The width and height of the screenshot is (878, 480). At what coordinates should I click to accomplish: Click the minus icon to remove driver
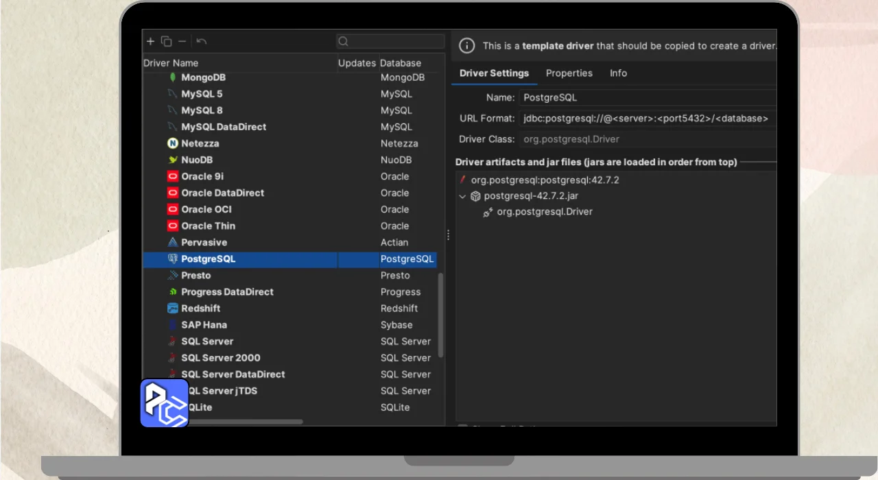tap(182, 41)
